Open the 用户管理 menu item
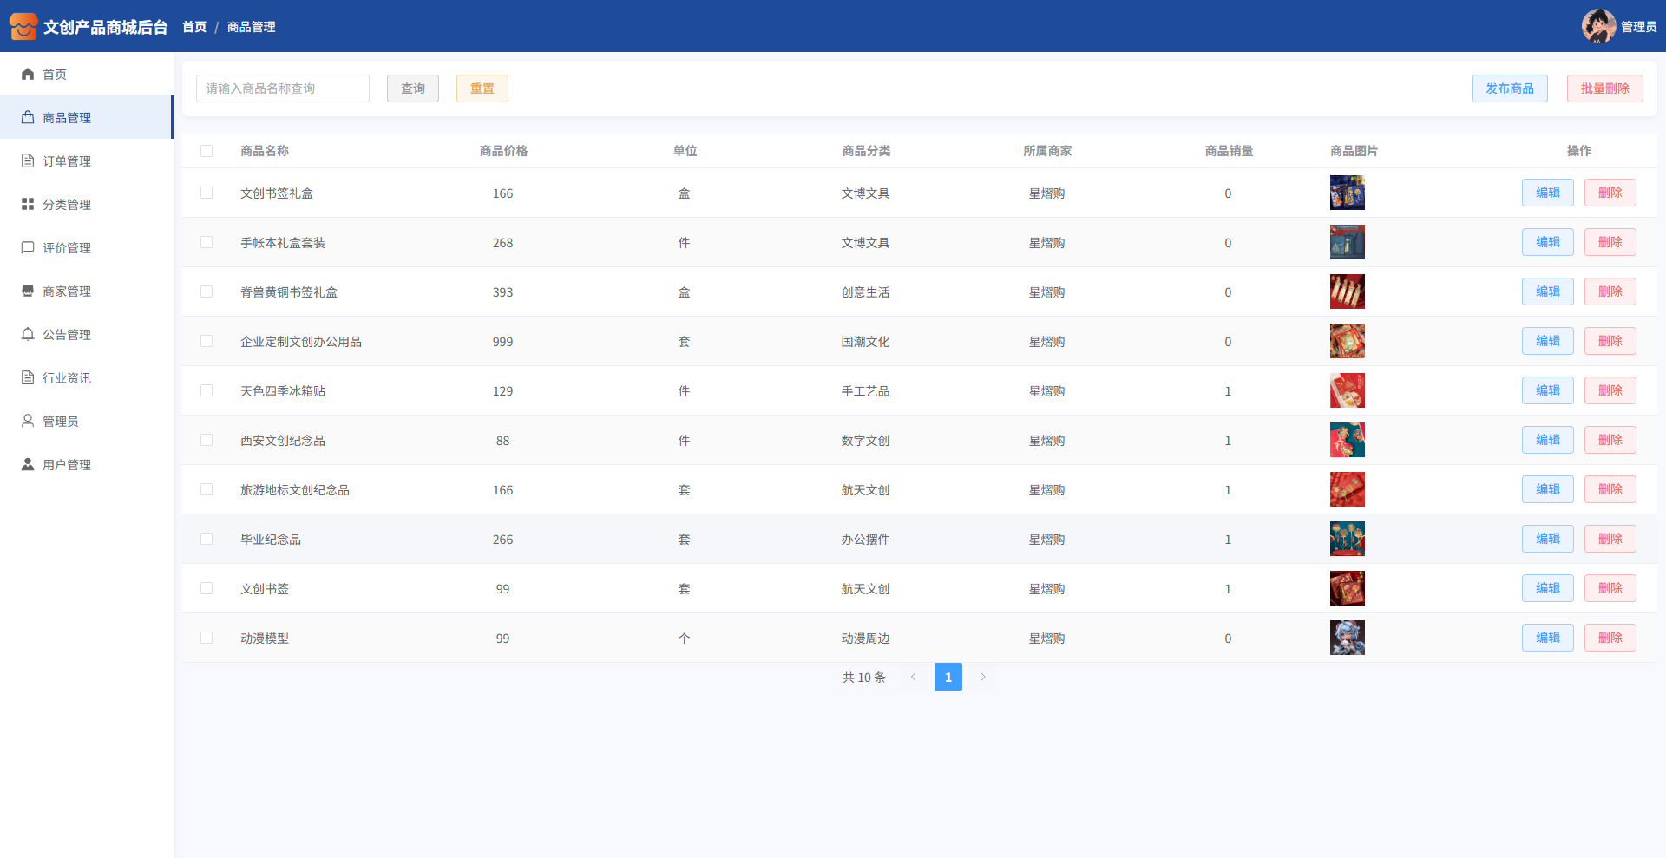1666x858 pixels. tap(67, 465)
